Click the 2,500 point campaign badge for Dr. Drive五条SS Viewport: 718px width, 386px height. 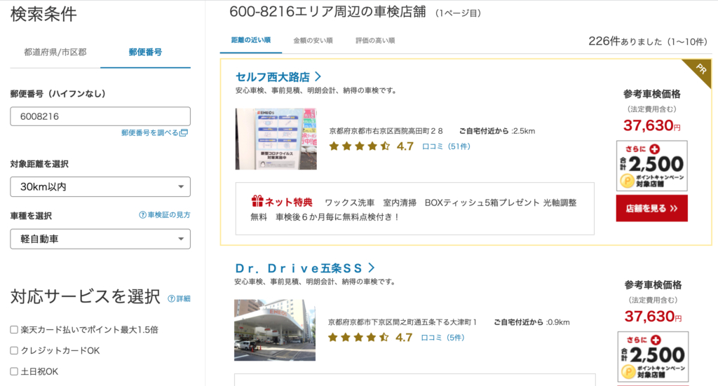652,357
